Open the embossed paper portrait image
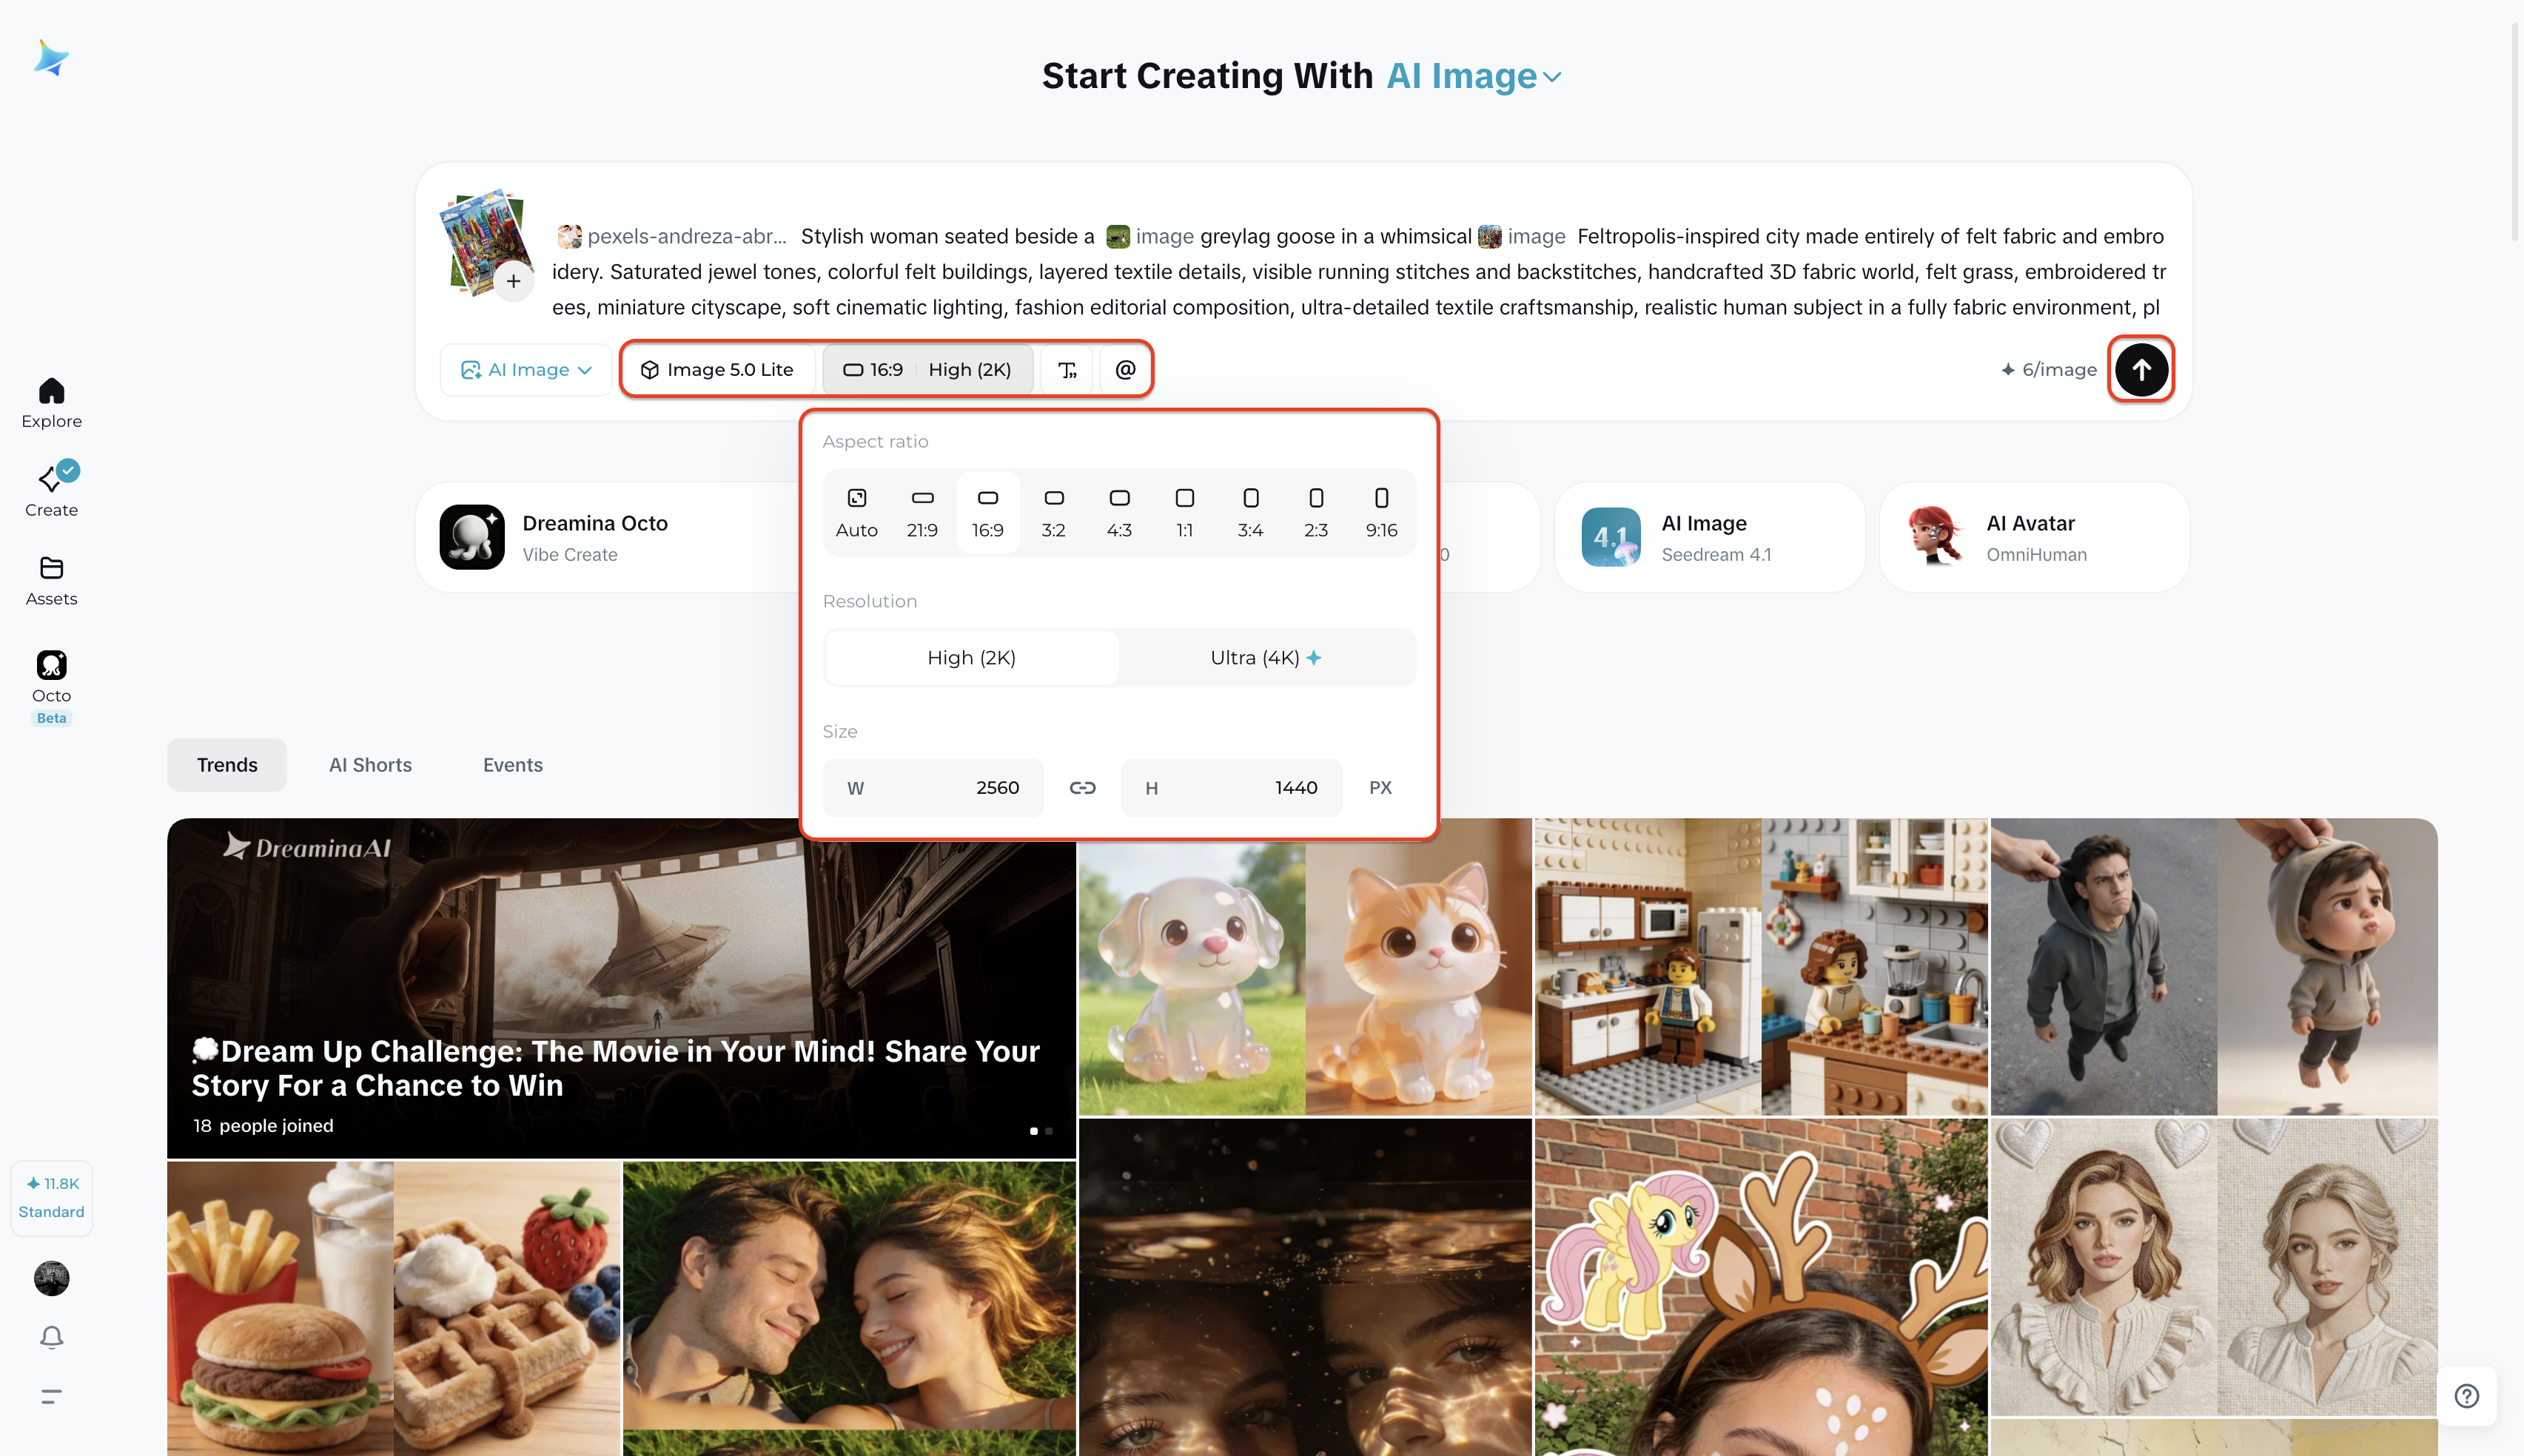 [x=2214, y=1266]
